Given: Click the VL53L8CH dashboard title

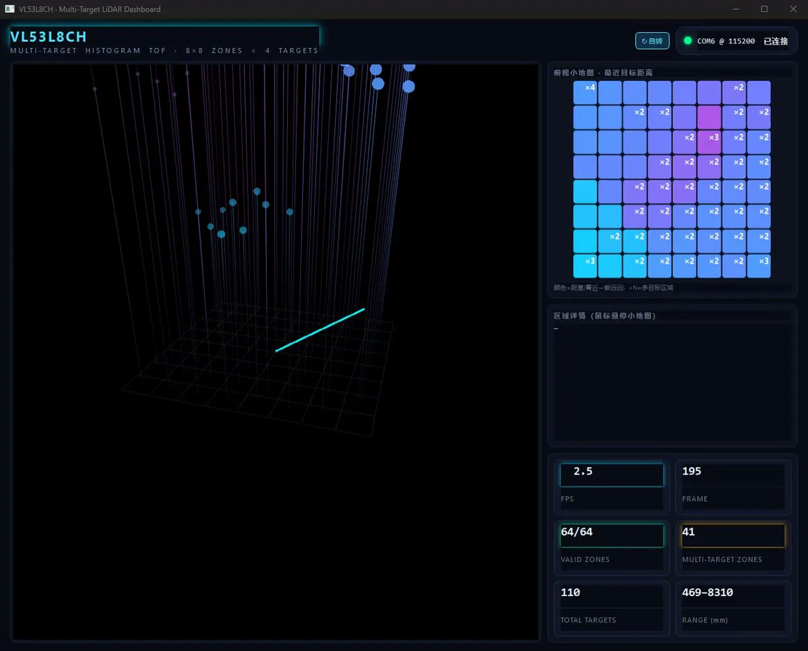Looking at the screenshot, I should click(x=49, y=37).
